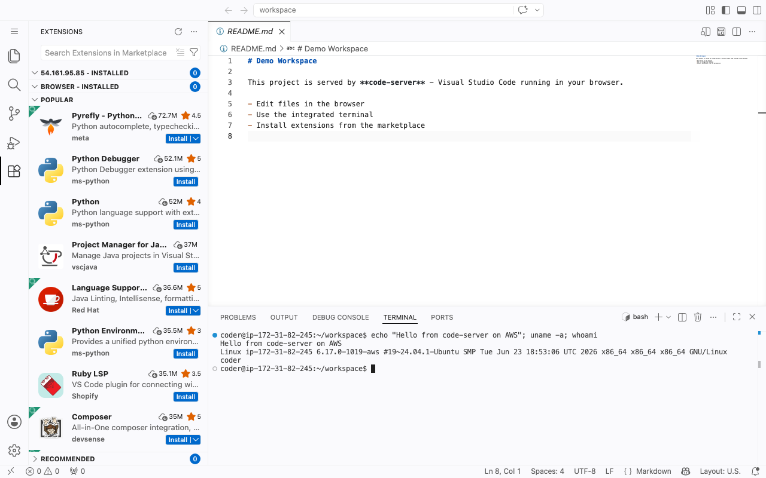
Task: Install the Python Debugger extension
Action: [186, 182]
